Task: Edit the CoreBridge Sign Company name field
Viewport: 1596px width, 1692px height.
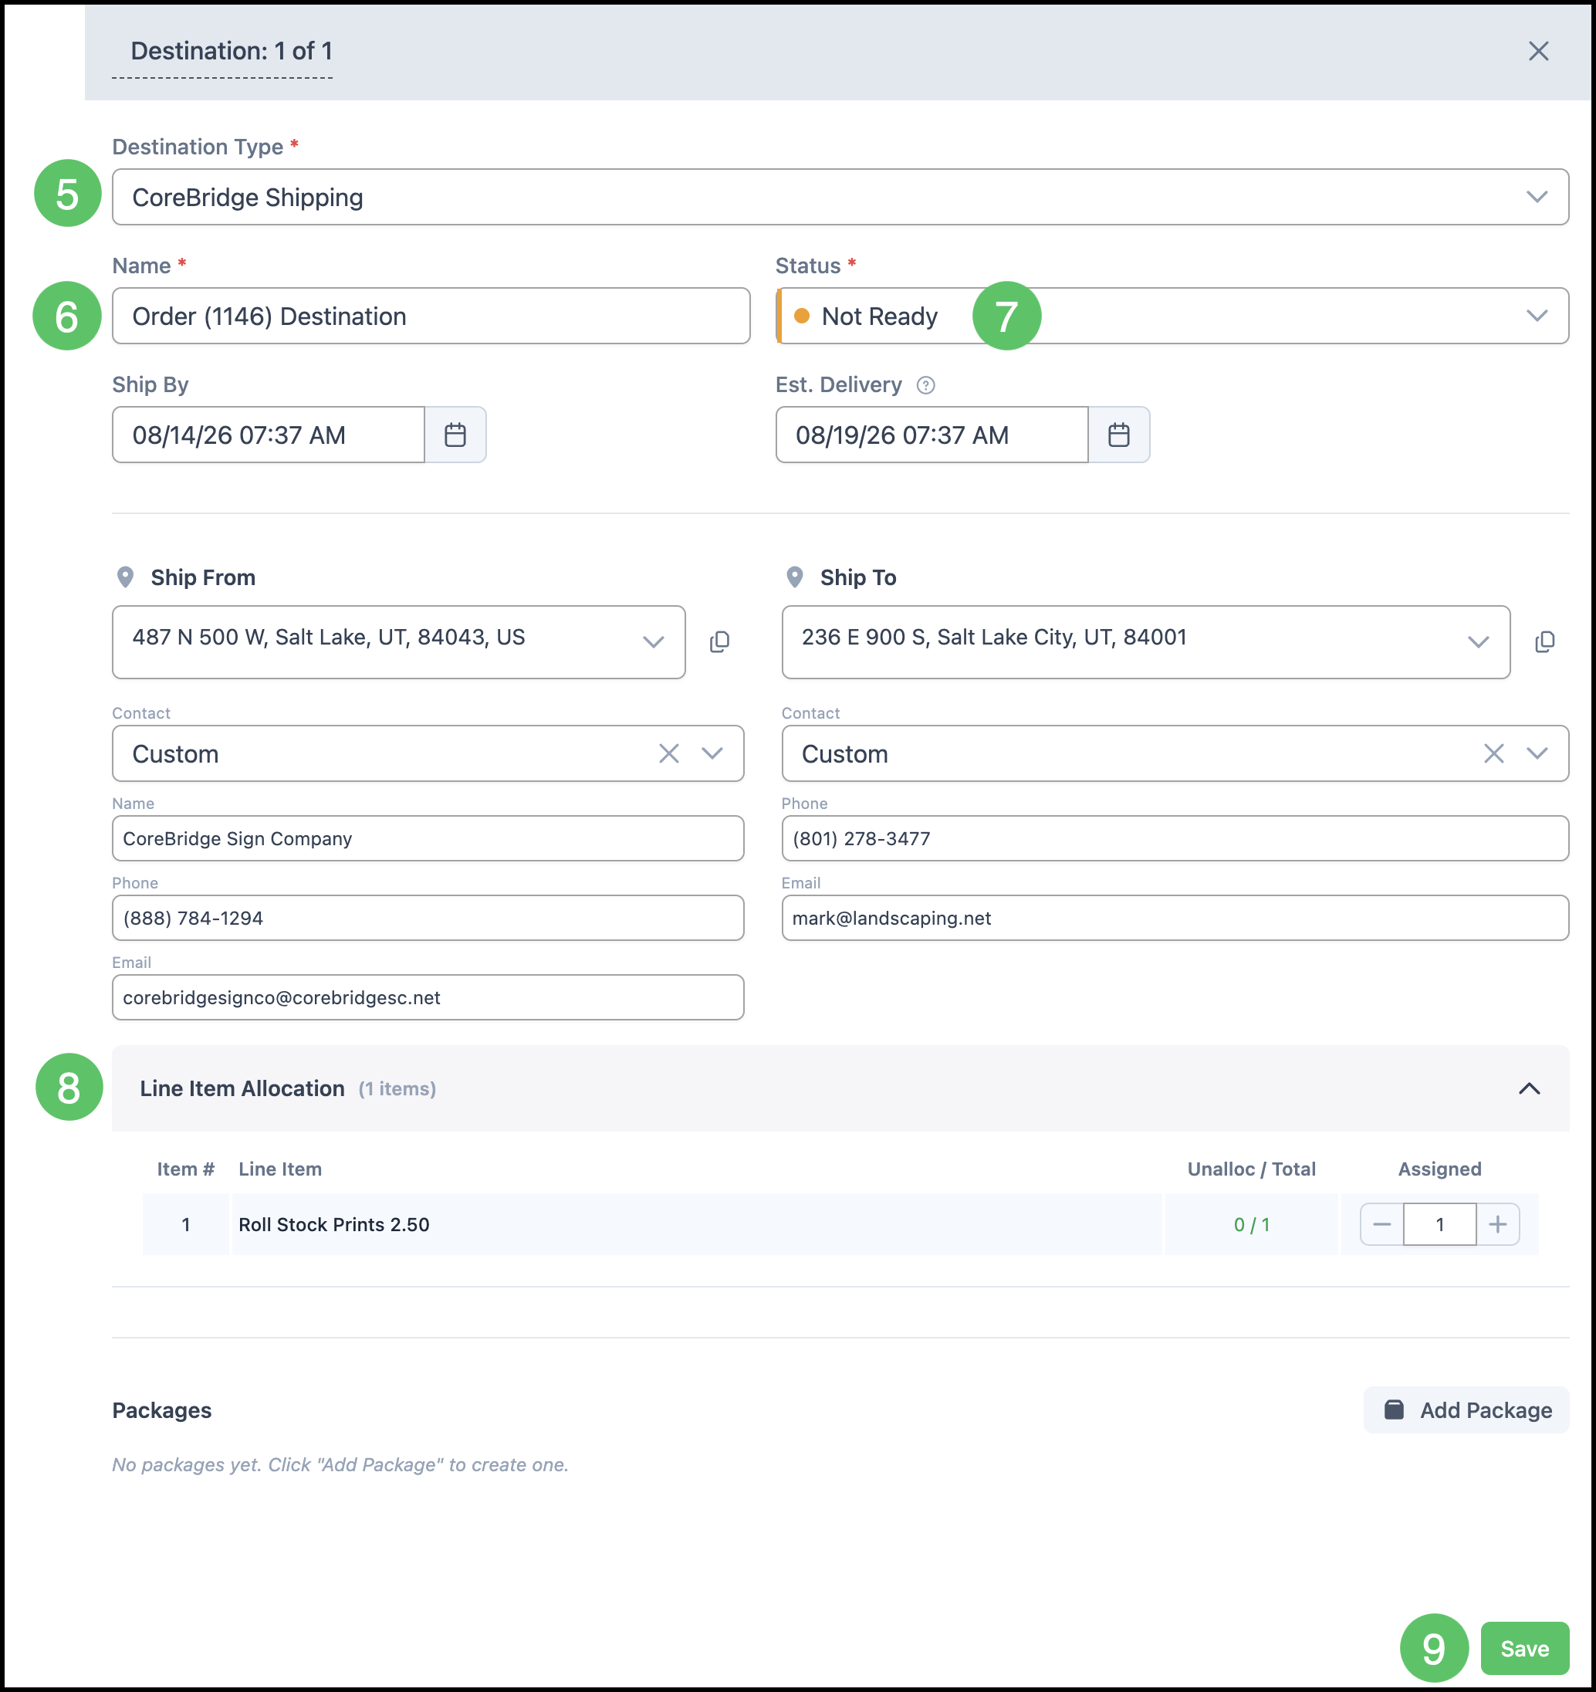Action: pos(428,838)
